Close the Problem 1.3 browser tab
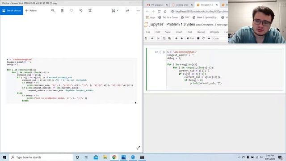286x161 pixels. (217, 5)
